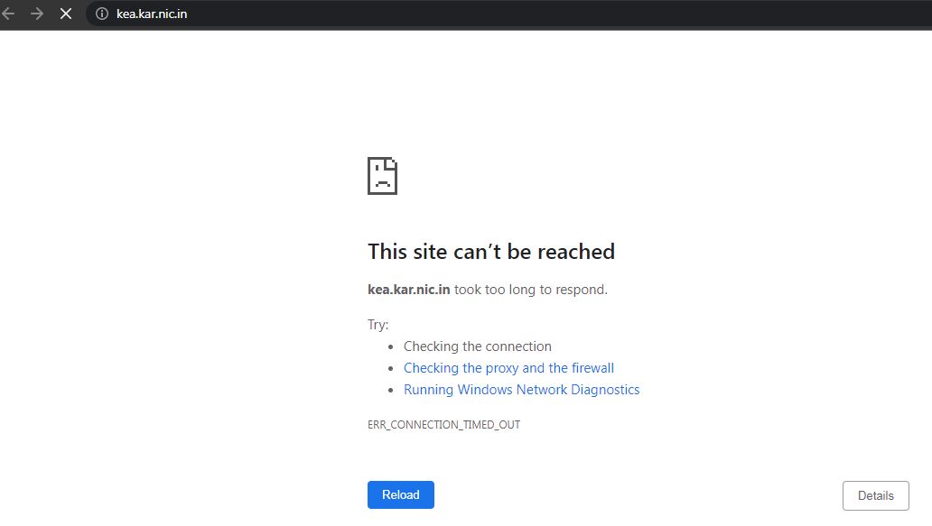932x526 pixels.
Task: Click the browser forward arrow
Action: coord(37,14)
